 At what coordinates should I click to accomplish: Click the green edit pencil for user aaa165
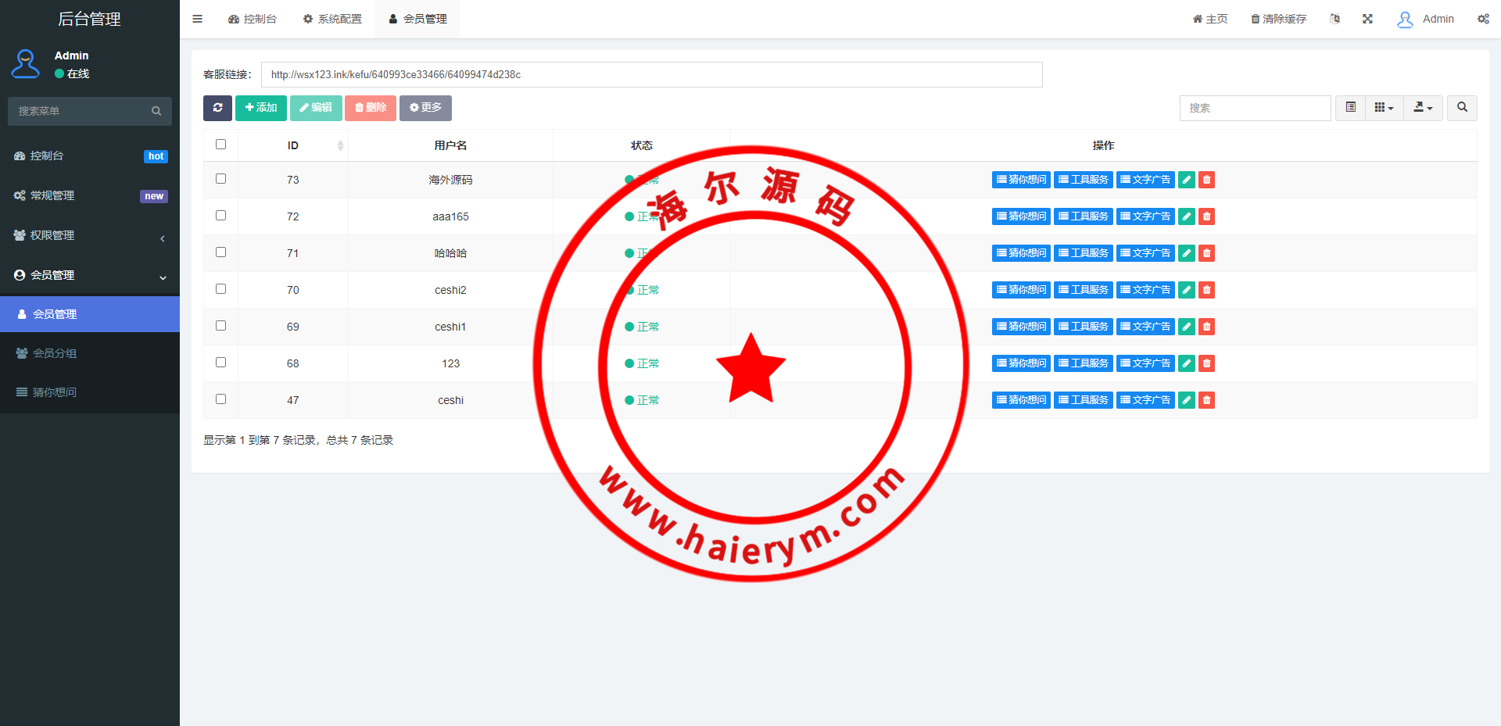coord(1186,216)
